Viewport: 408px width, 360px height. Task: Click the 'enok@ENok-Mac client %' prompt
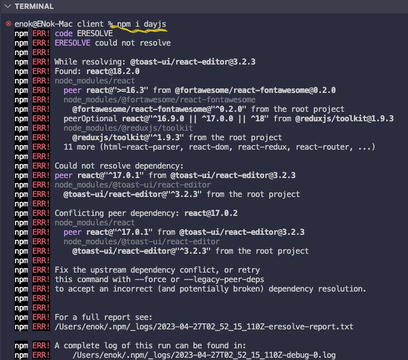pos(64,24)
